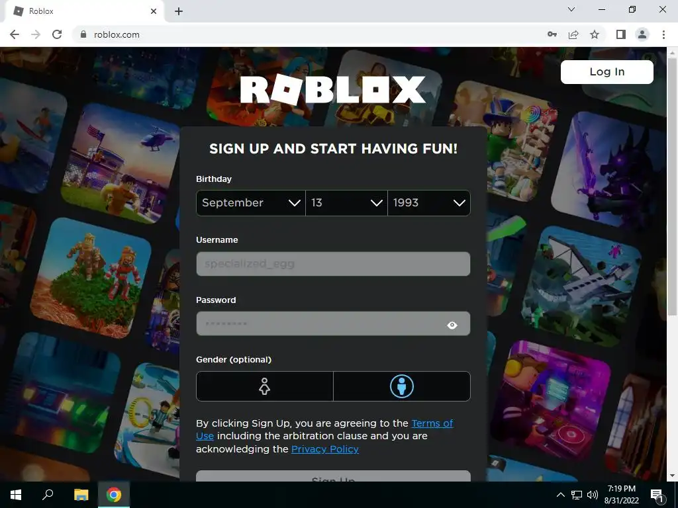Open the Windows Start menu

(x=16, y=495)
